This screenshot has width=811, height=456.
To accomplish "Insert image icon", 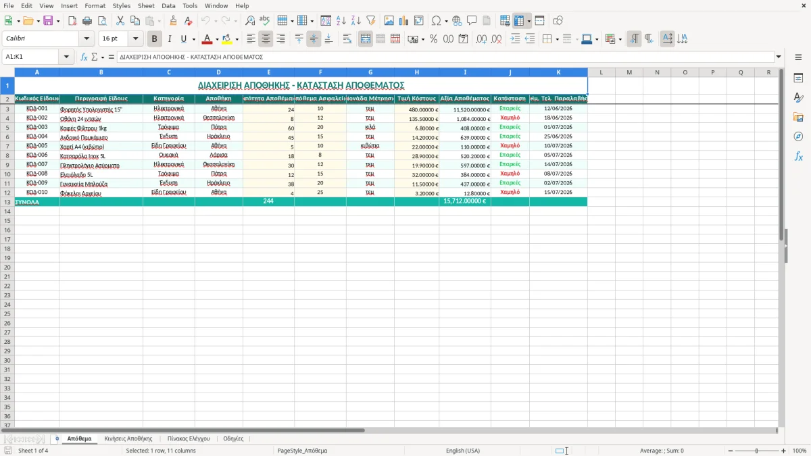I will click(389, 21).
